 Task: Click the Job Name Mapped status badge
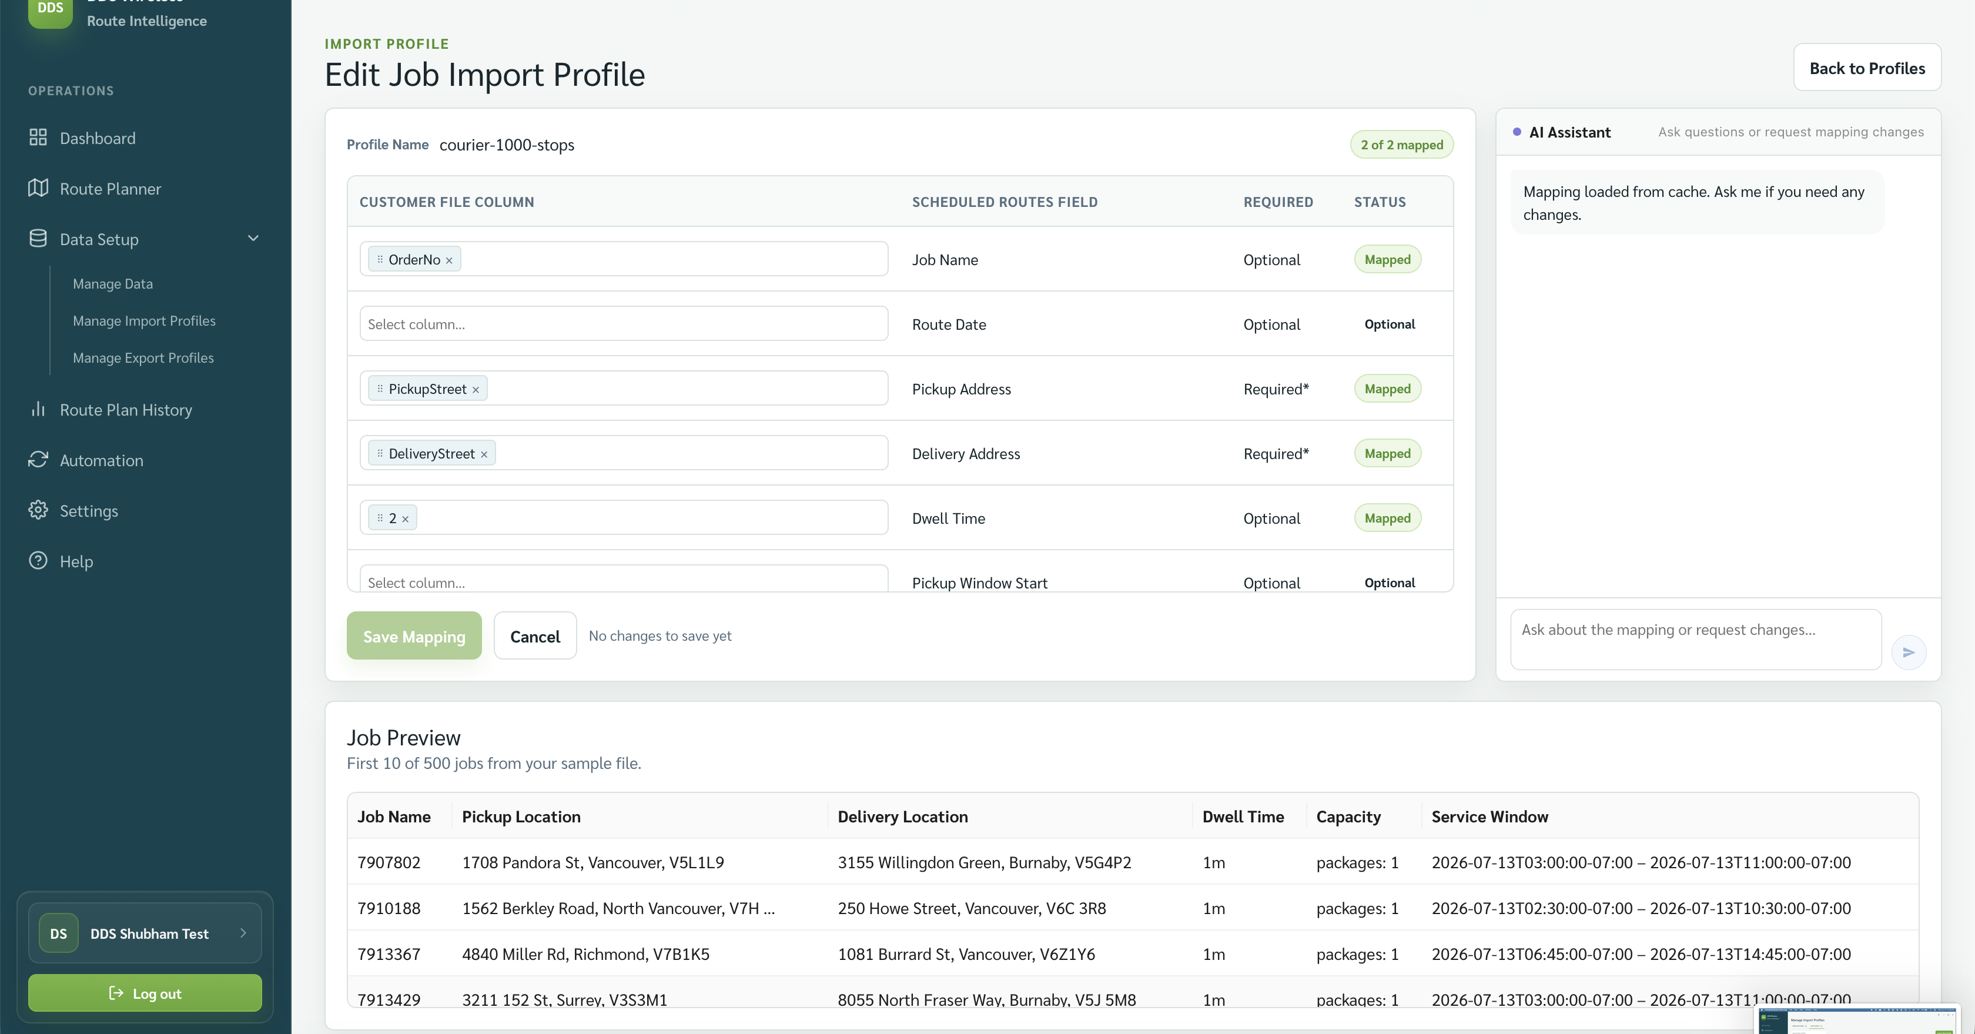1388,259
